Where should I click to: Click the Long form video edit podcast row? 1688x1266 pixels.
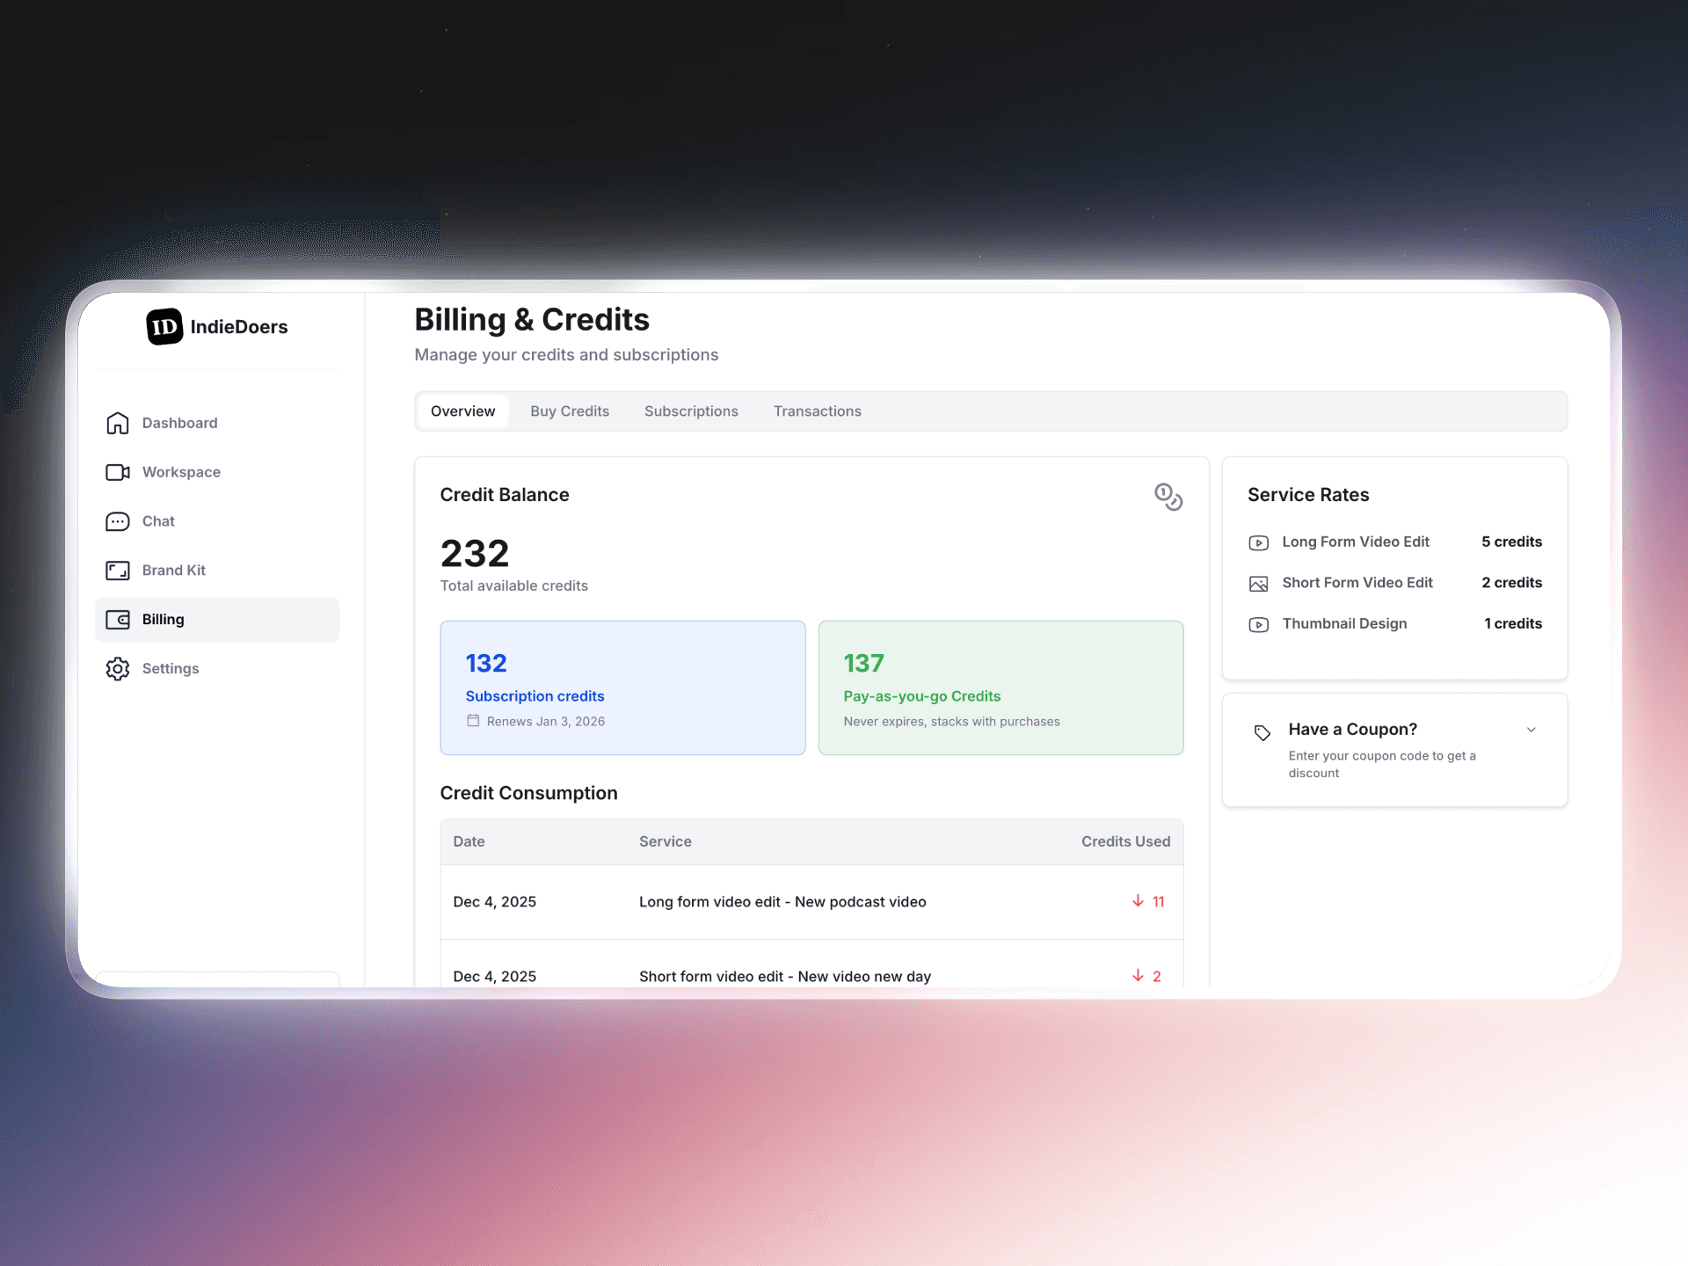782,902
